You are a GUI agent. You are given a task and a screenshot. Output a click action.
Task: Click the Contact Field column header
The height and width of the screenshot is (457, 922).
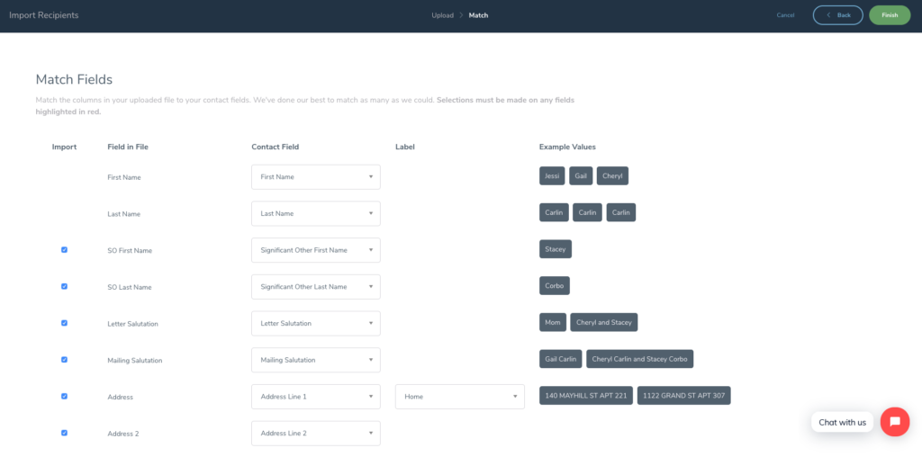click(276, 147)
